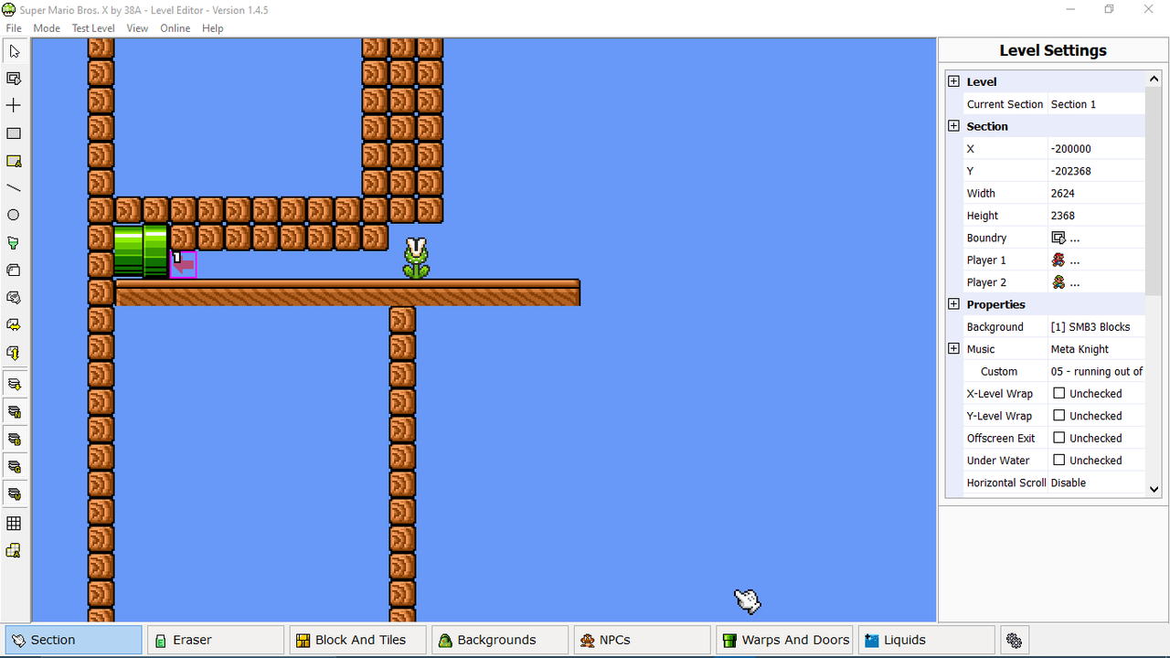Click the Boundry icon button
Screen dimensions: 1170x658
(x=1058, y=238)
